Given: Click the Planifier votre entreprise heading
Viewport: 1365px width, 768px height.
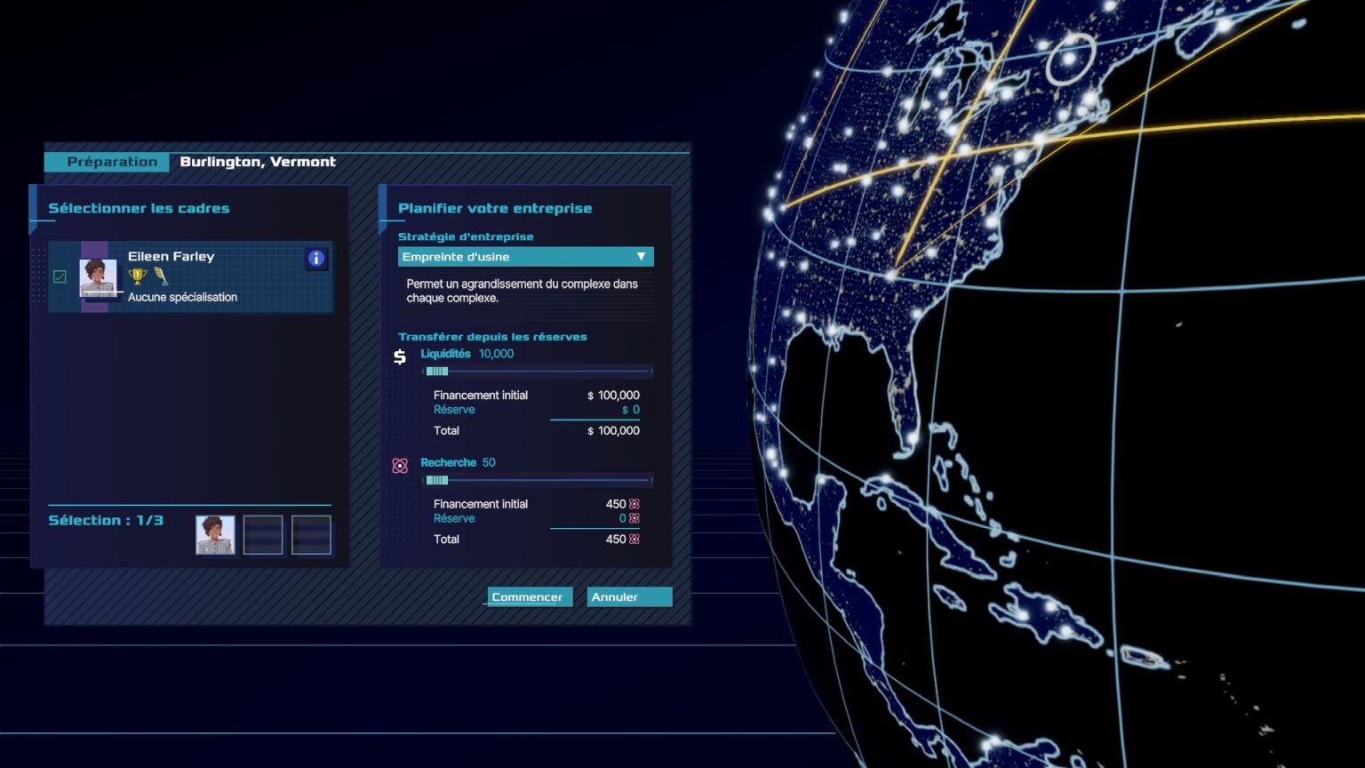Looking at the screenshot, I should (495, 208).
